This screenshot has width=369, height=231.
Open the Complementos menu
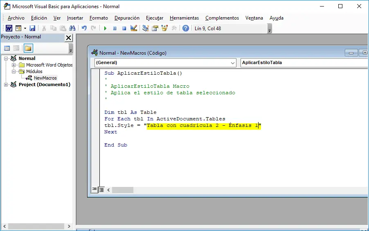coord(222,18)
